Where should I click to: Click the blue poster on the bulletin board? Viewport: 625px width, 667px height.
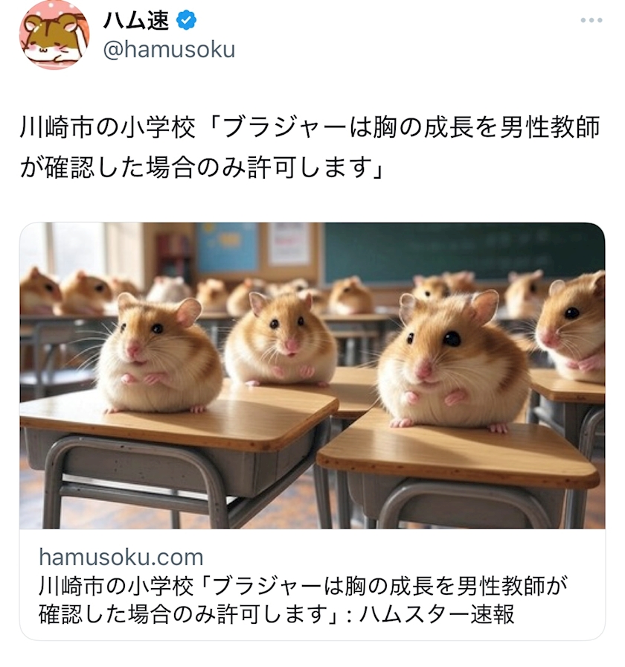click(x=227, y=247)
